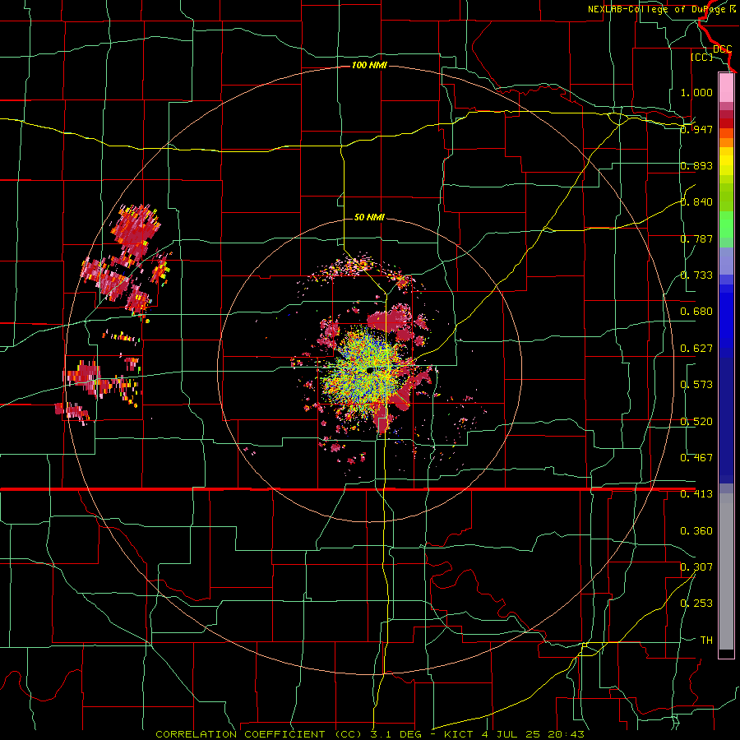Click the 0.467 color scale value
The width and height of the screenshot is (740, 740).
696,458
